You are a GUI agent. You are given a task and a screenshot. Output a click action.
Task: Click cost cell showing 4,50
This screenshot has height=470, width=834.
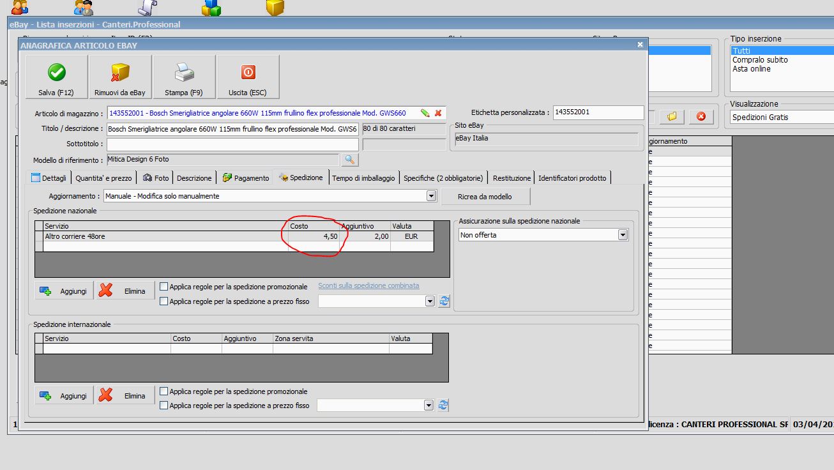(x=314, y=236)
